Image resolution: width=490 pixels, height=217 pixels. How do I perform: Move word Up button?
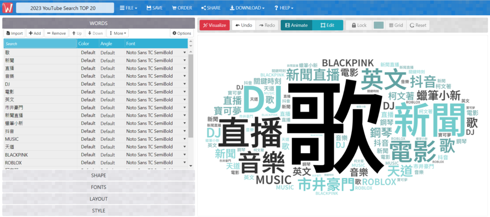[x=77, y=34]
